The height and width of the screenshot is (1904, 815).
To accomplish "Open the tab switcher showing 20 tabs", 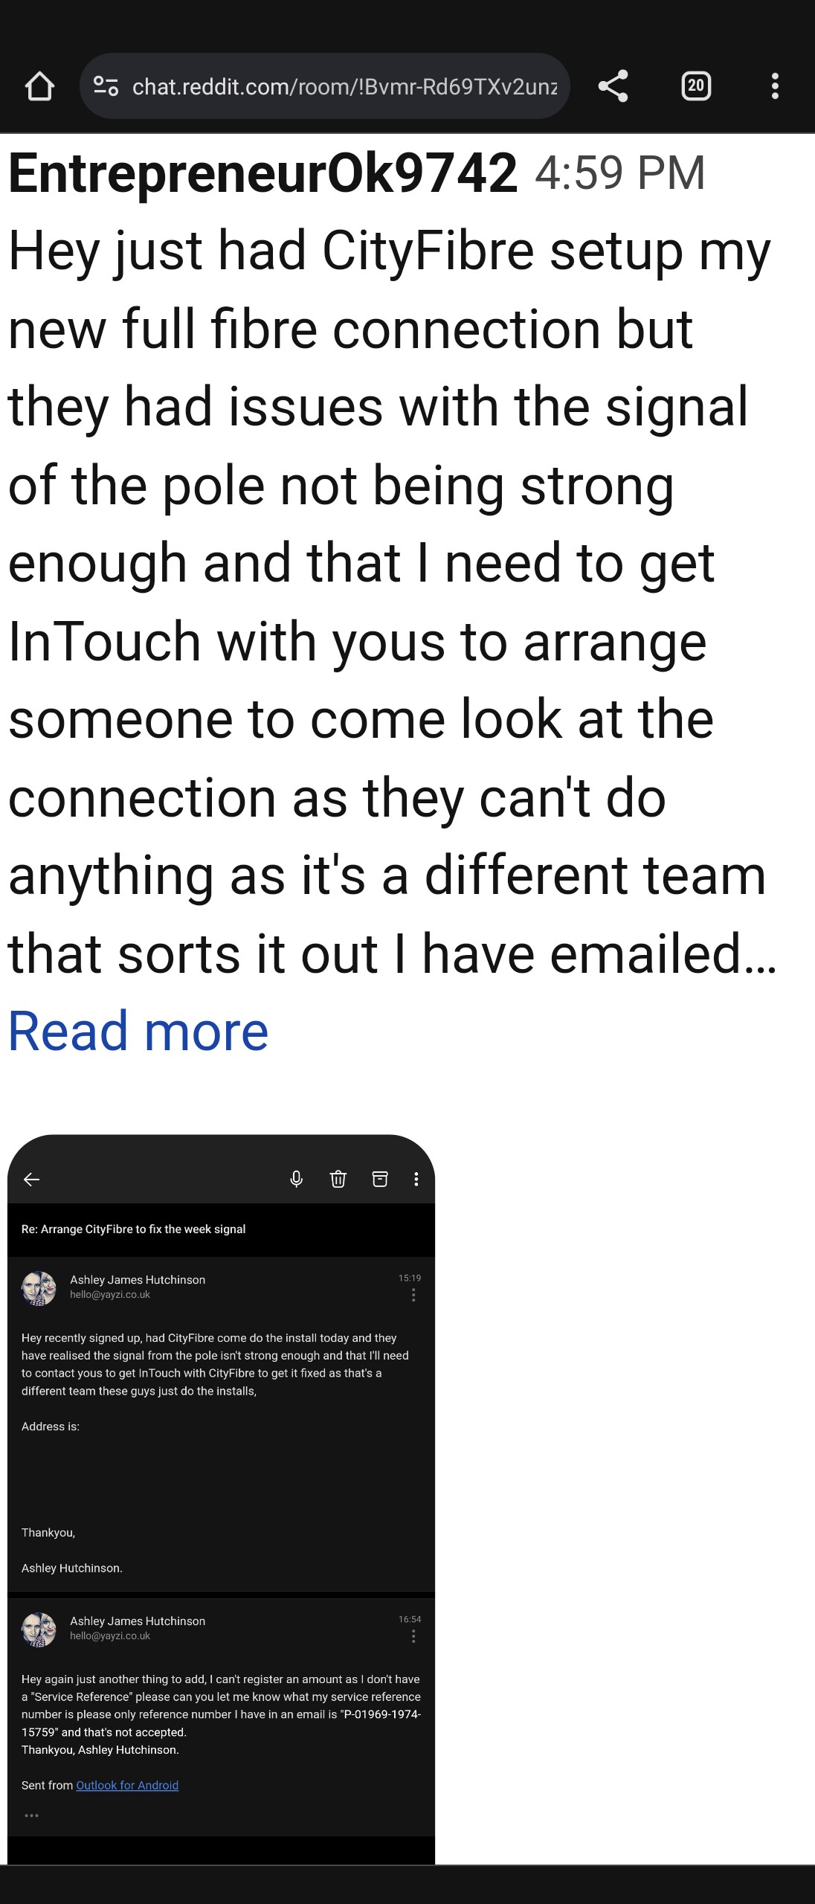I will [x=696, y=86].
